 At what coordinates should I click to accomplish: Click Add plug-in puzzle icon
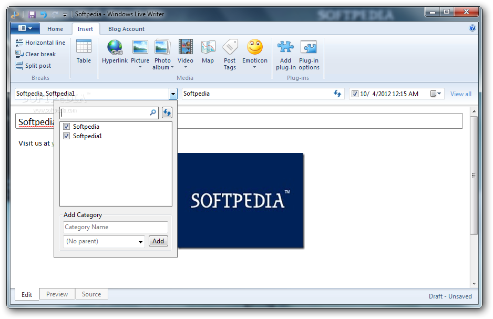pos(285,47)
